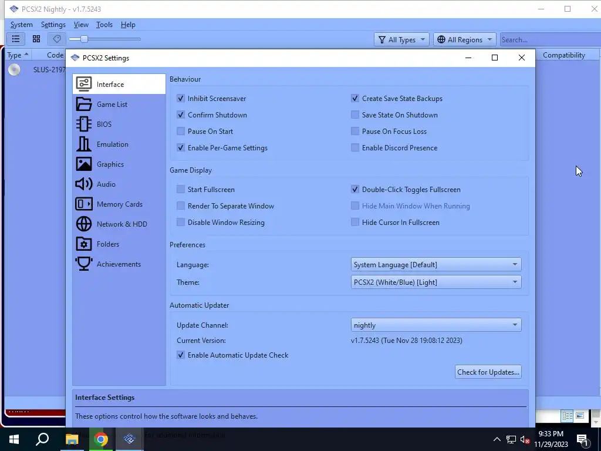Screen dimensions: 601x451
Task: Open Folders settings category
Action: (x=119, y=244)
